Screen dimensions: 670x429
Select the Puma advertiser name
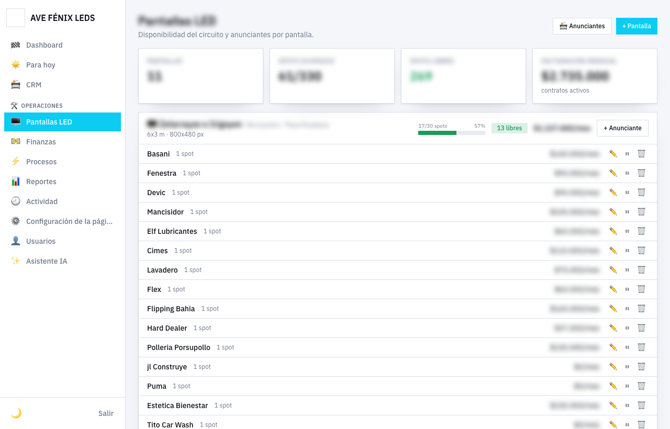[157, 386]
